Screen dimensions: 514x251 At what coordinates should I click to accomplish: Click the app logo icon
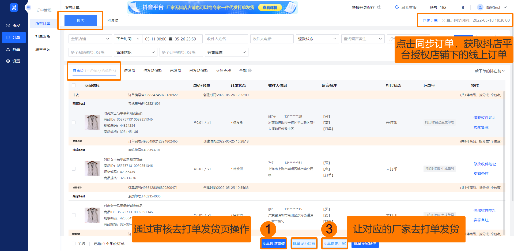14,7
